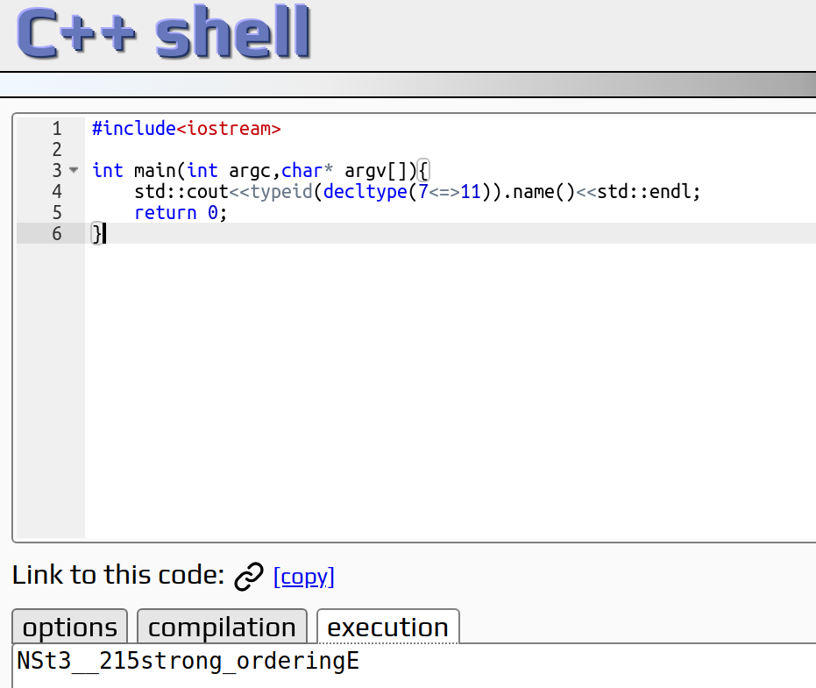Click the typeid call in line 4

(x=281, y=192)
